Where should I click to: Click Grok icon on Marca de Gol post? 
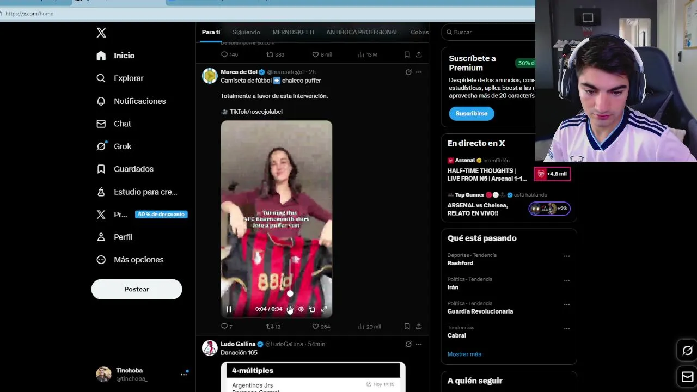408,72
